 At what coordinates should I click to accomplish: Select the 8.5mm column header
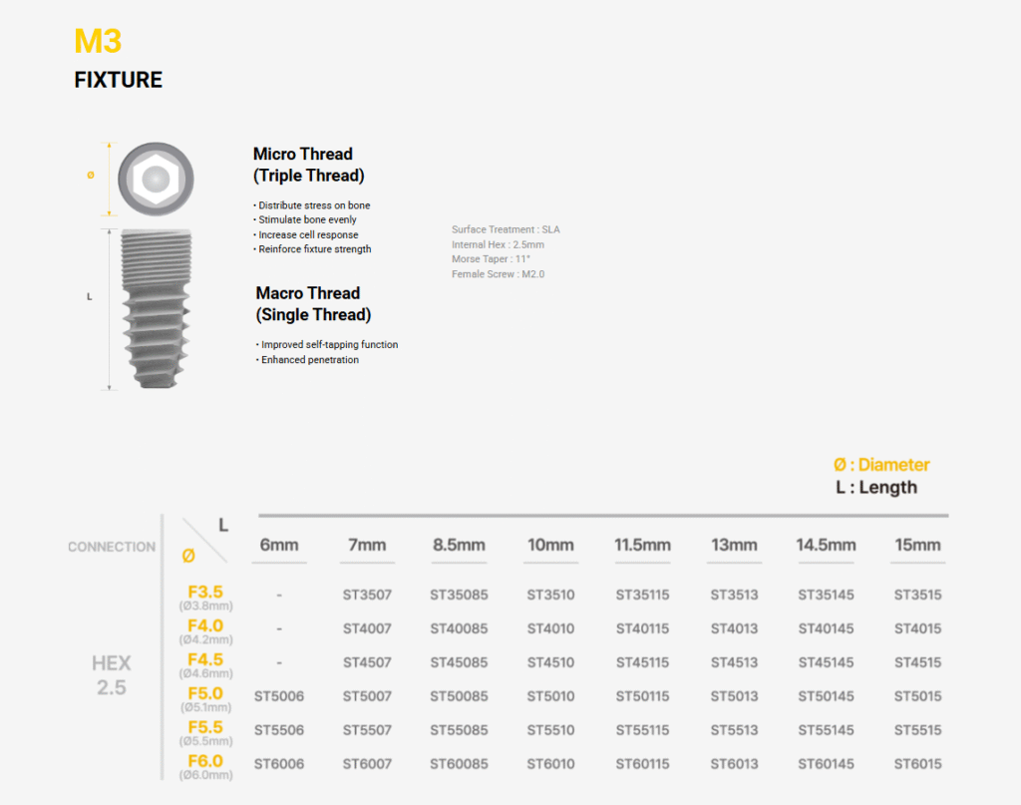459,545
